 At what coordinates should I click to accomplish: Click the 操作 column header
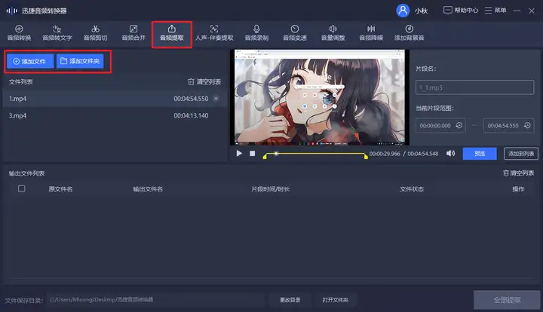coord(518,189)
